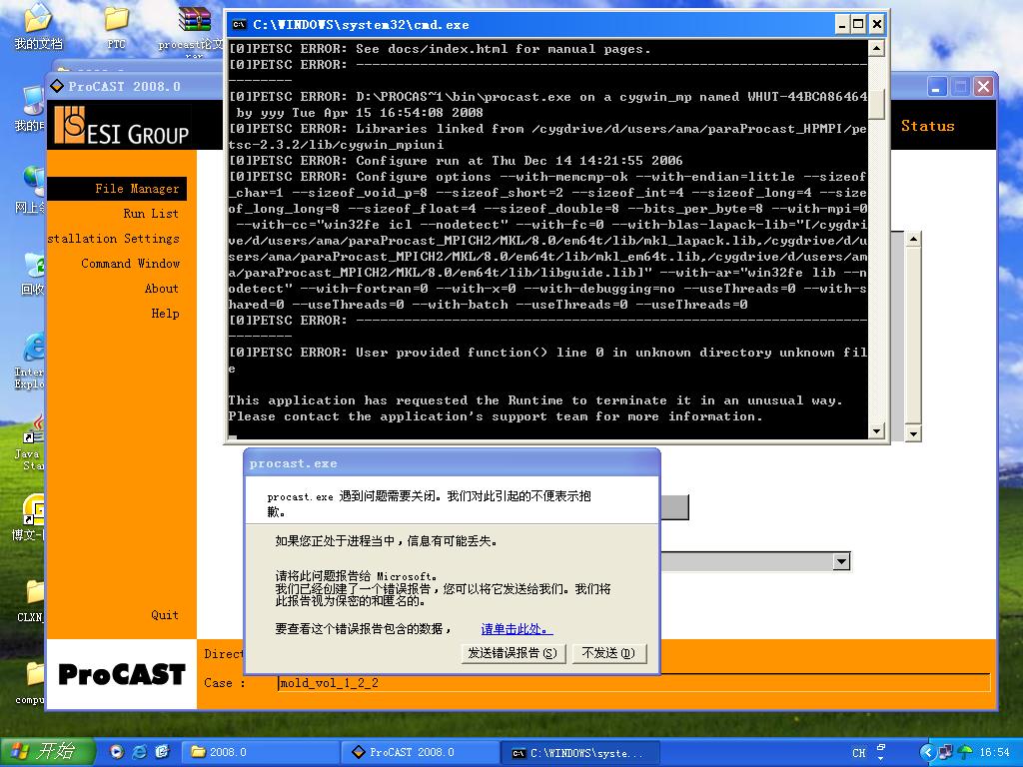Click Quit in ProCAST sidebar
1023x767 pixels.
coord(165,615)
